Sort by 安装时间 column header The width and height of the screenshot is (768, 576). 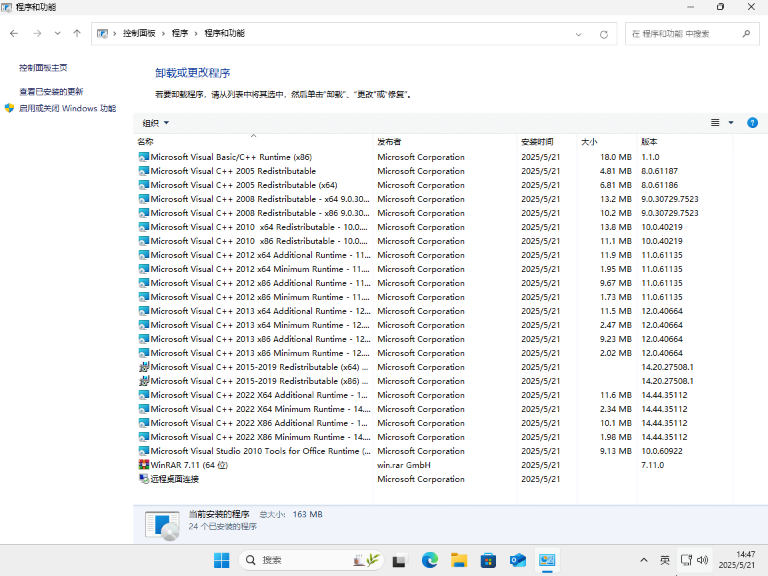547,141
